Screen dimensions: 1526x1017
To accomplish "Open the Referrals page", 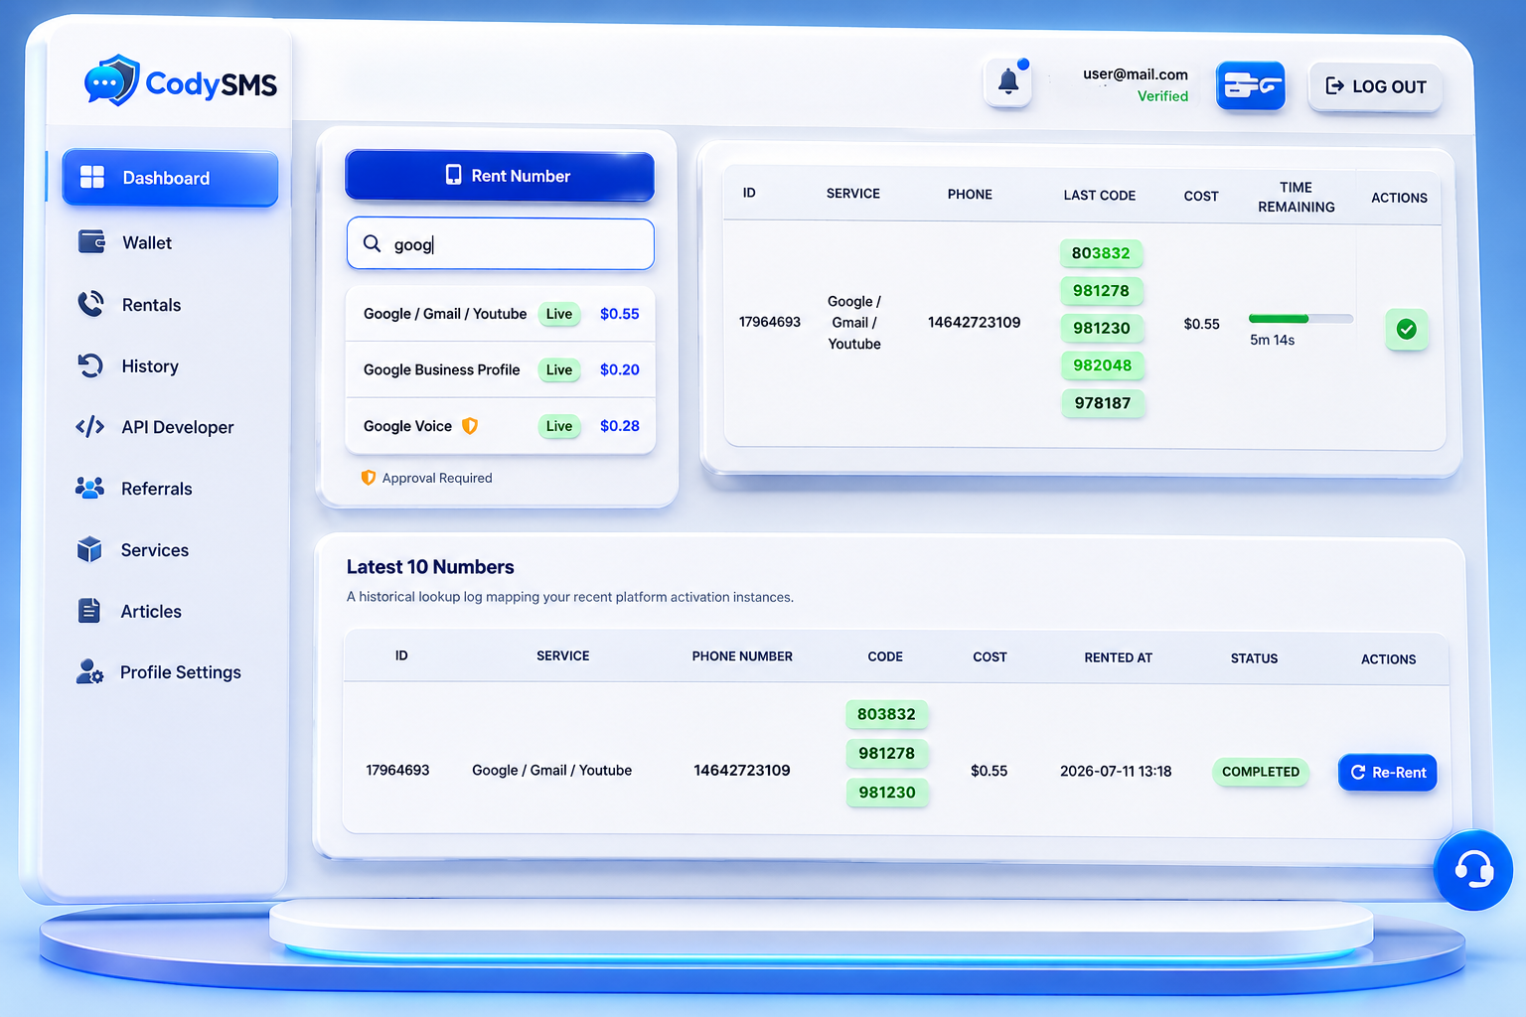I will (x=156, y=489).
